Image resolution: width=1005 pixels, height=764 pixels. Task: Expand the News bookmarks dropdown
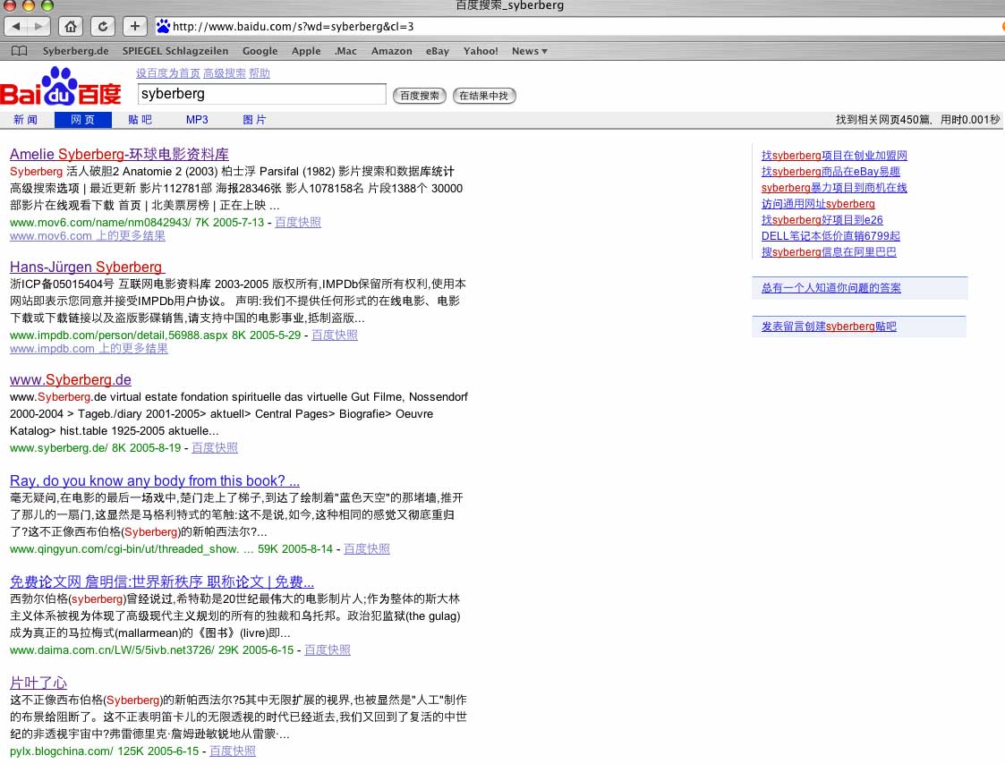[x=530, y=51]
